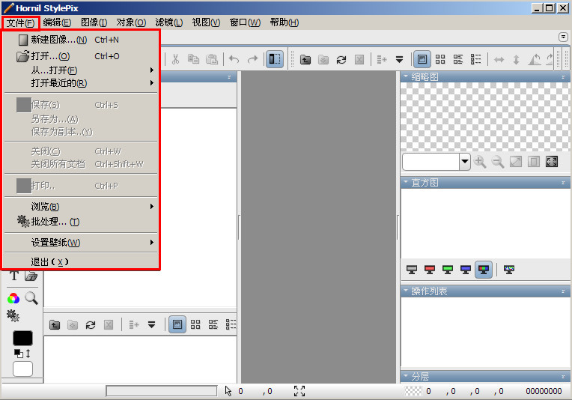Toggle large thumbnail view in top toolbar
The width and height of the screenshot is (572, 400).
[422, 59]
